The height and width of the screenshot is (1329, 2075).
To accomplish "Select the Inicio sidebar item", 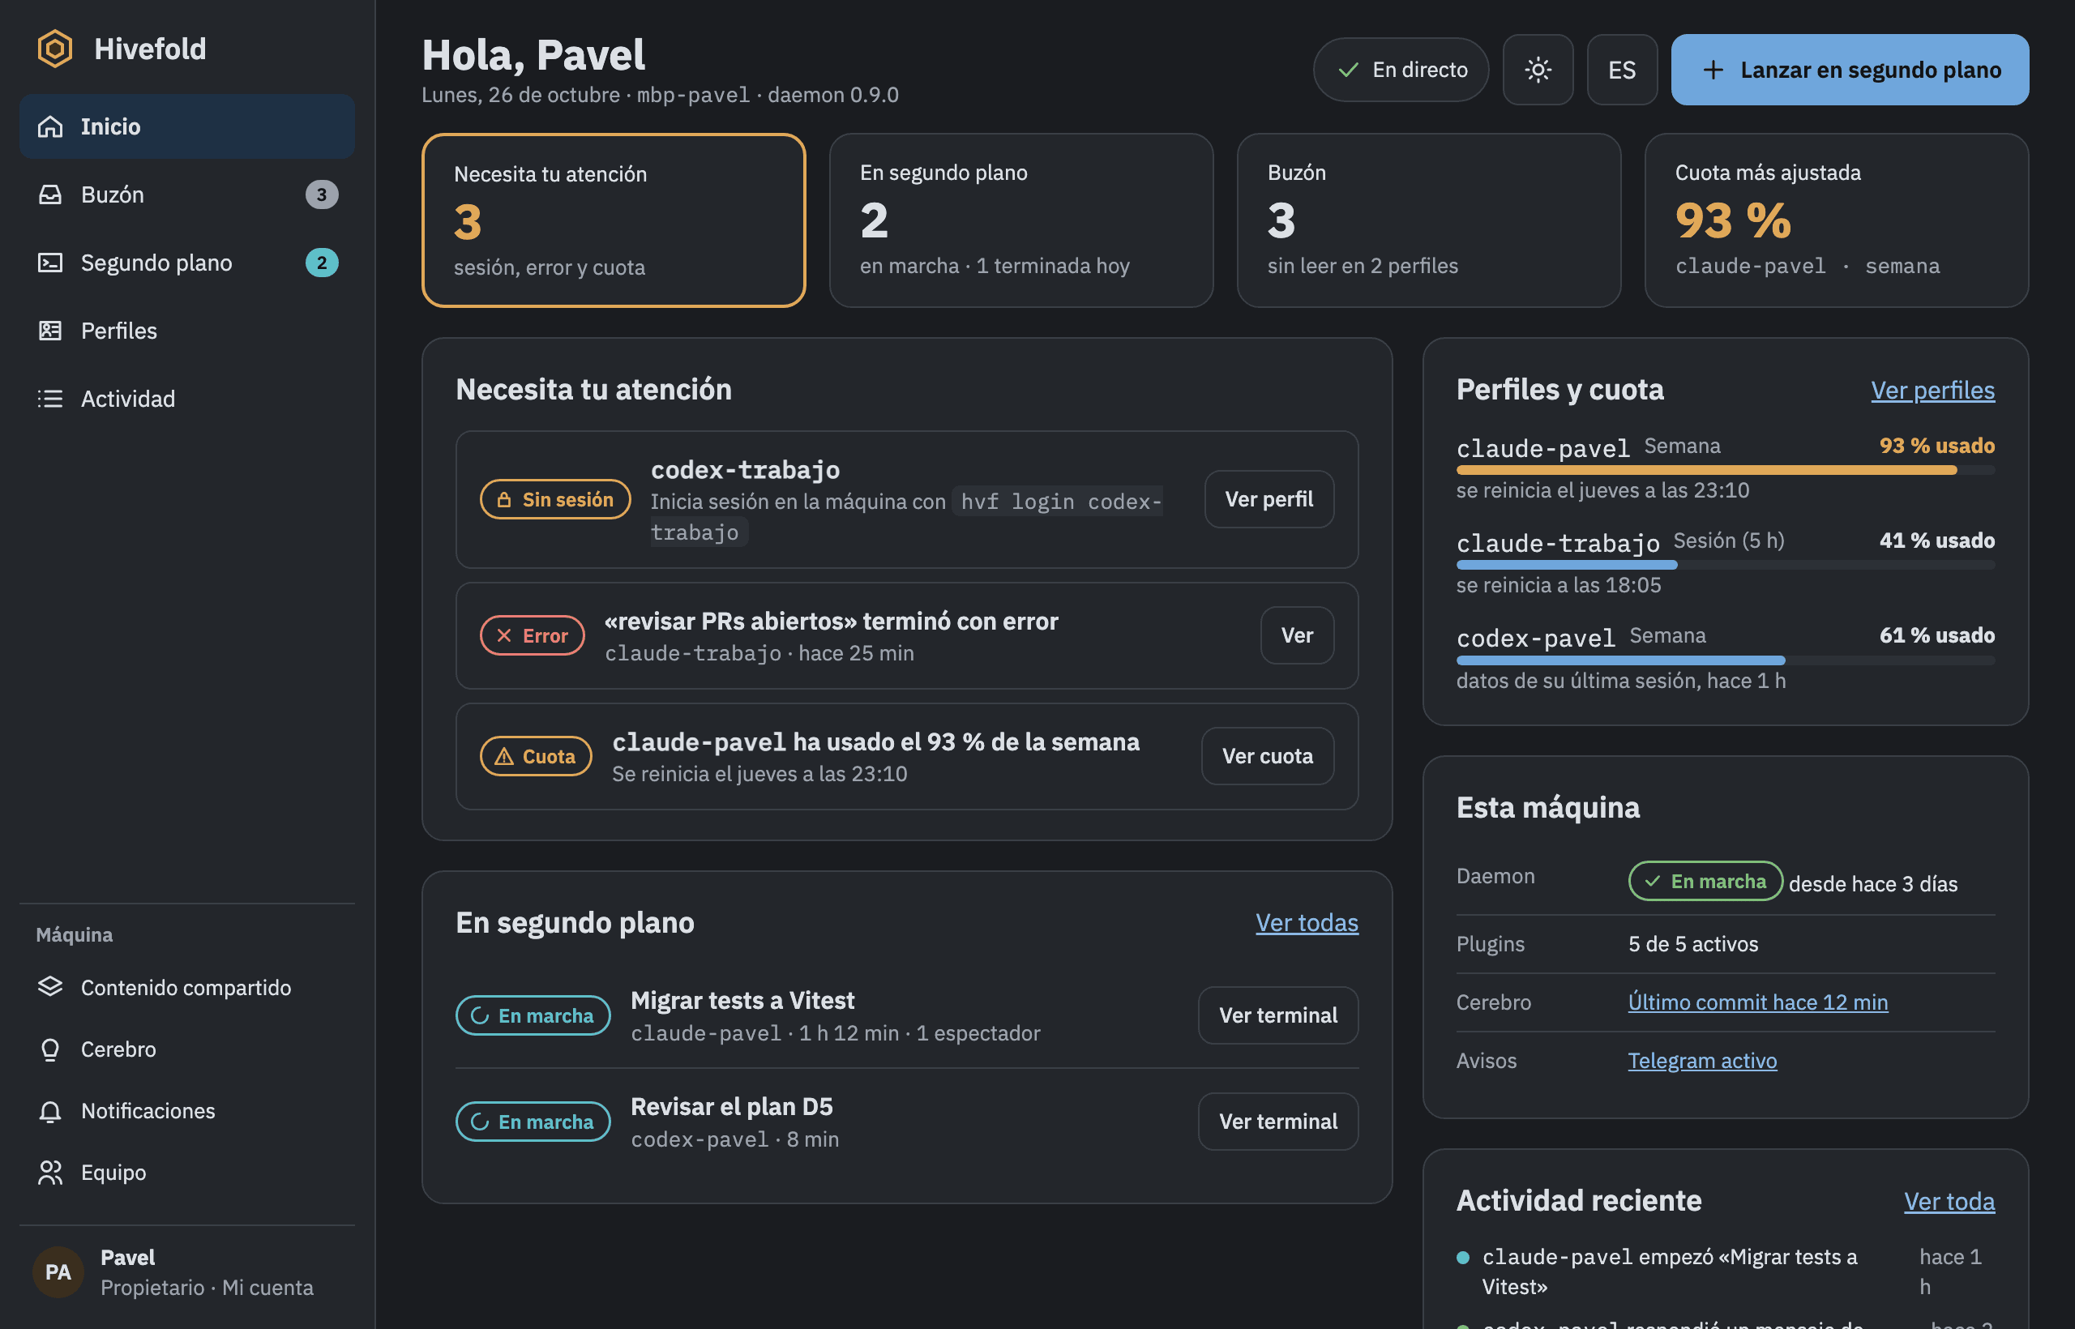I will point(187,126).
